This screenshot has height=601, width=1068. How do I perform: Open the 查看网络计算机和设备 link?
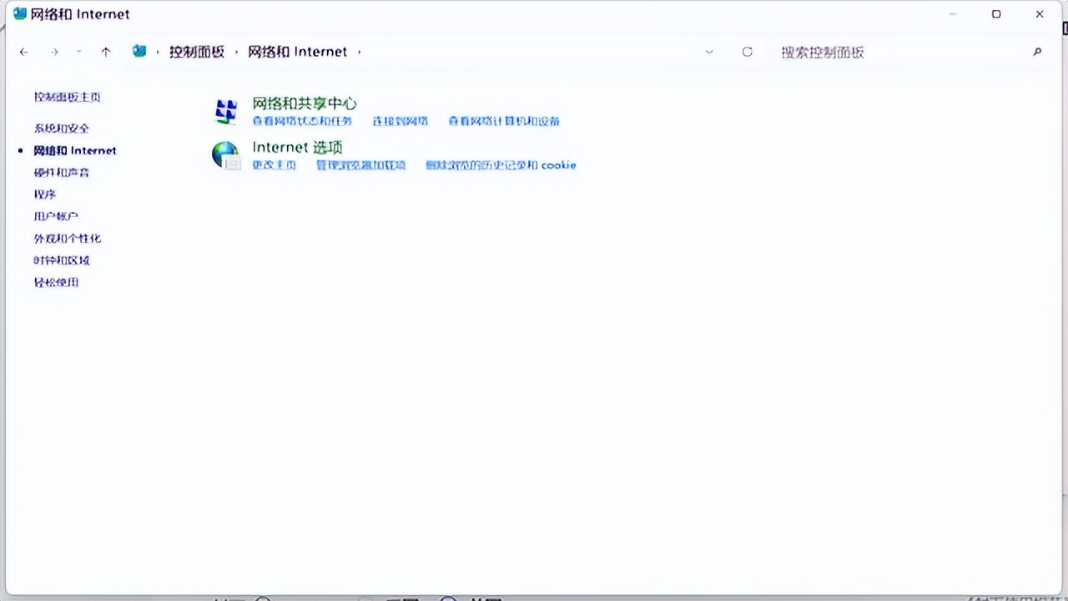[x=504, y=121]
